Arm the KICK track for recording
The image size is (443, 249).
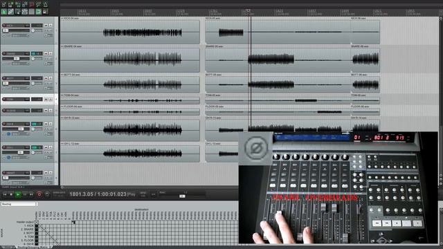4,26
